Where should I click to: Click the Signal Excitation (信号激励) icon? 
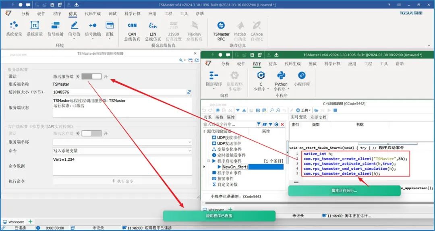click(x=93, y=25)
